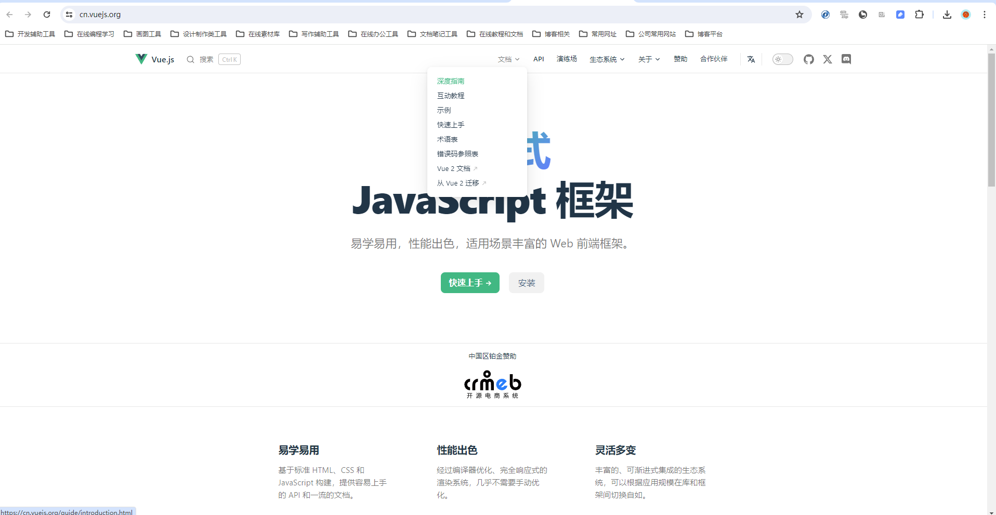
Task: Toggle the dark mode switch
Action: pos(782,59)
